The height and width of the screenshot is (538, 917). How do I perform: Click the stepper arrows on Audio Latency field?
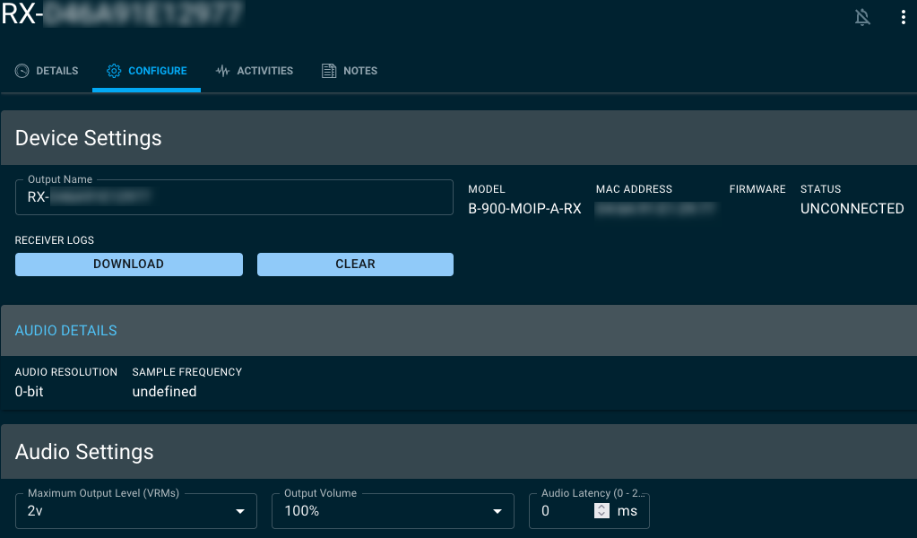[601, 510]
